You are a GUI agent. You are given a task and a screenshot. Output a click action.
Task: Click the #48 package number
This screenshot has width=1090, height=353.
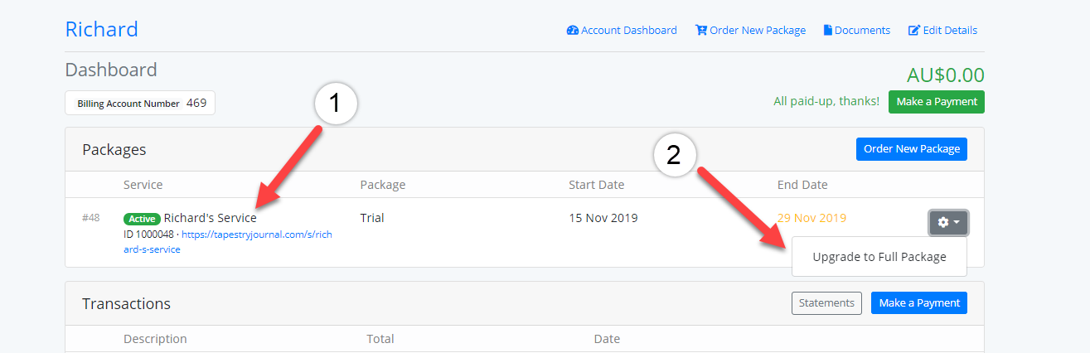pos(91,218)
